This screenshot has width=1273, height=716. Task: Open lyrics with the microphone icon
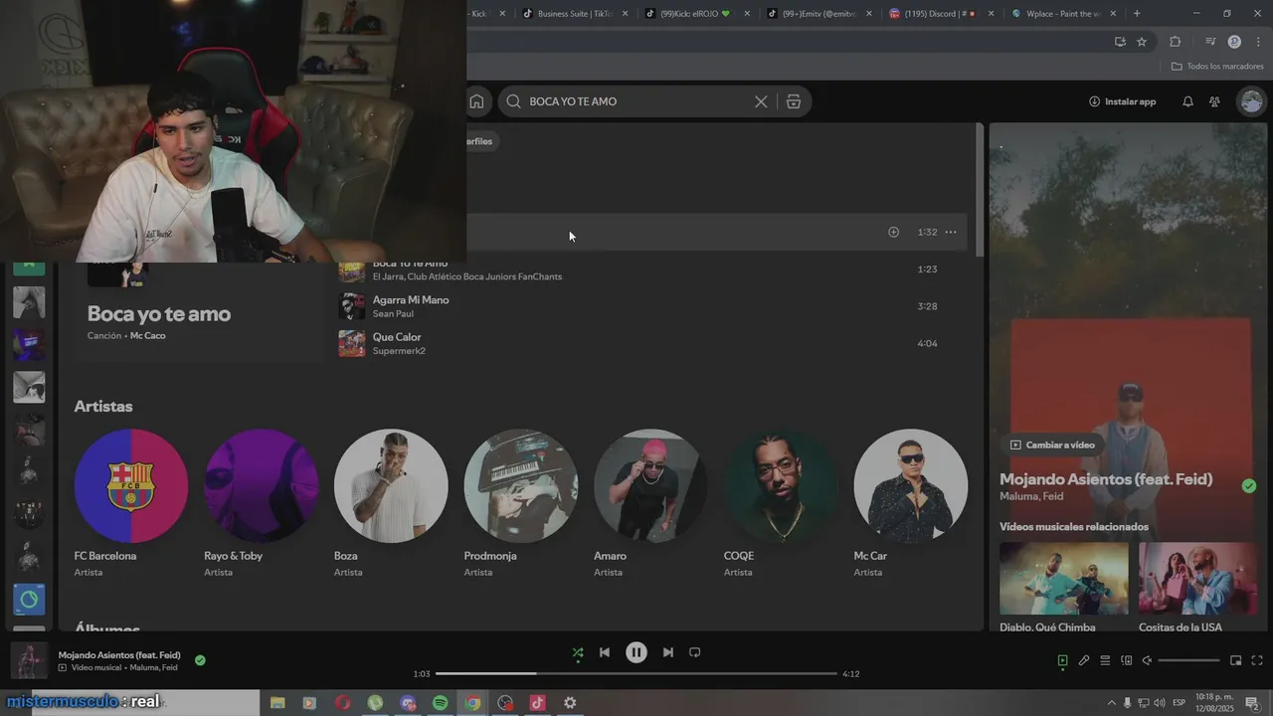click(x=1084, y=660)
